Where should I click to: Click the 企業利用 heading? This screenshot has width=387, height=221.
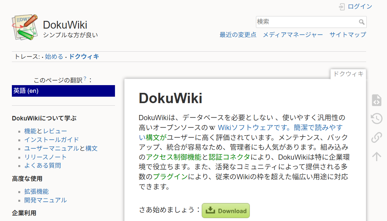(24, 213)
